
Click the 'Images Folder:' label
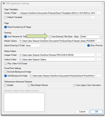pyautogui.click(x=11, y=55)
